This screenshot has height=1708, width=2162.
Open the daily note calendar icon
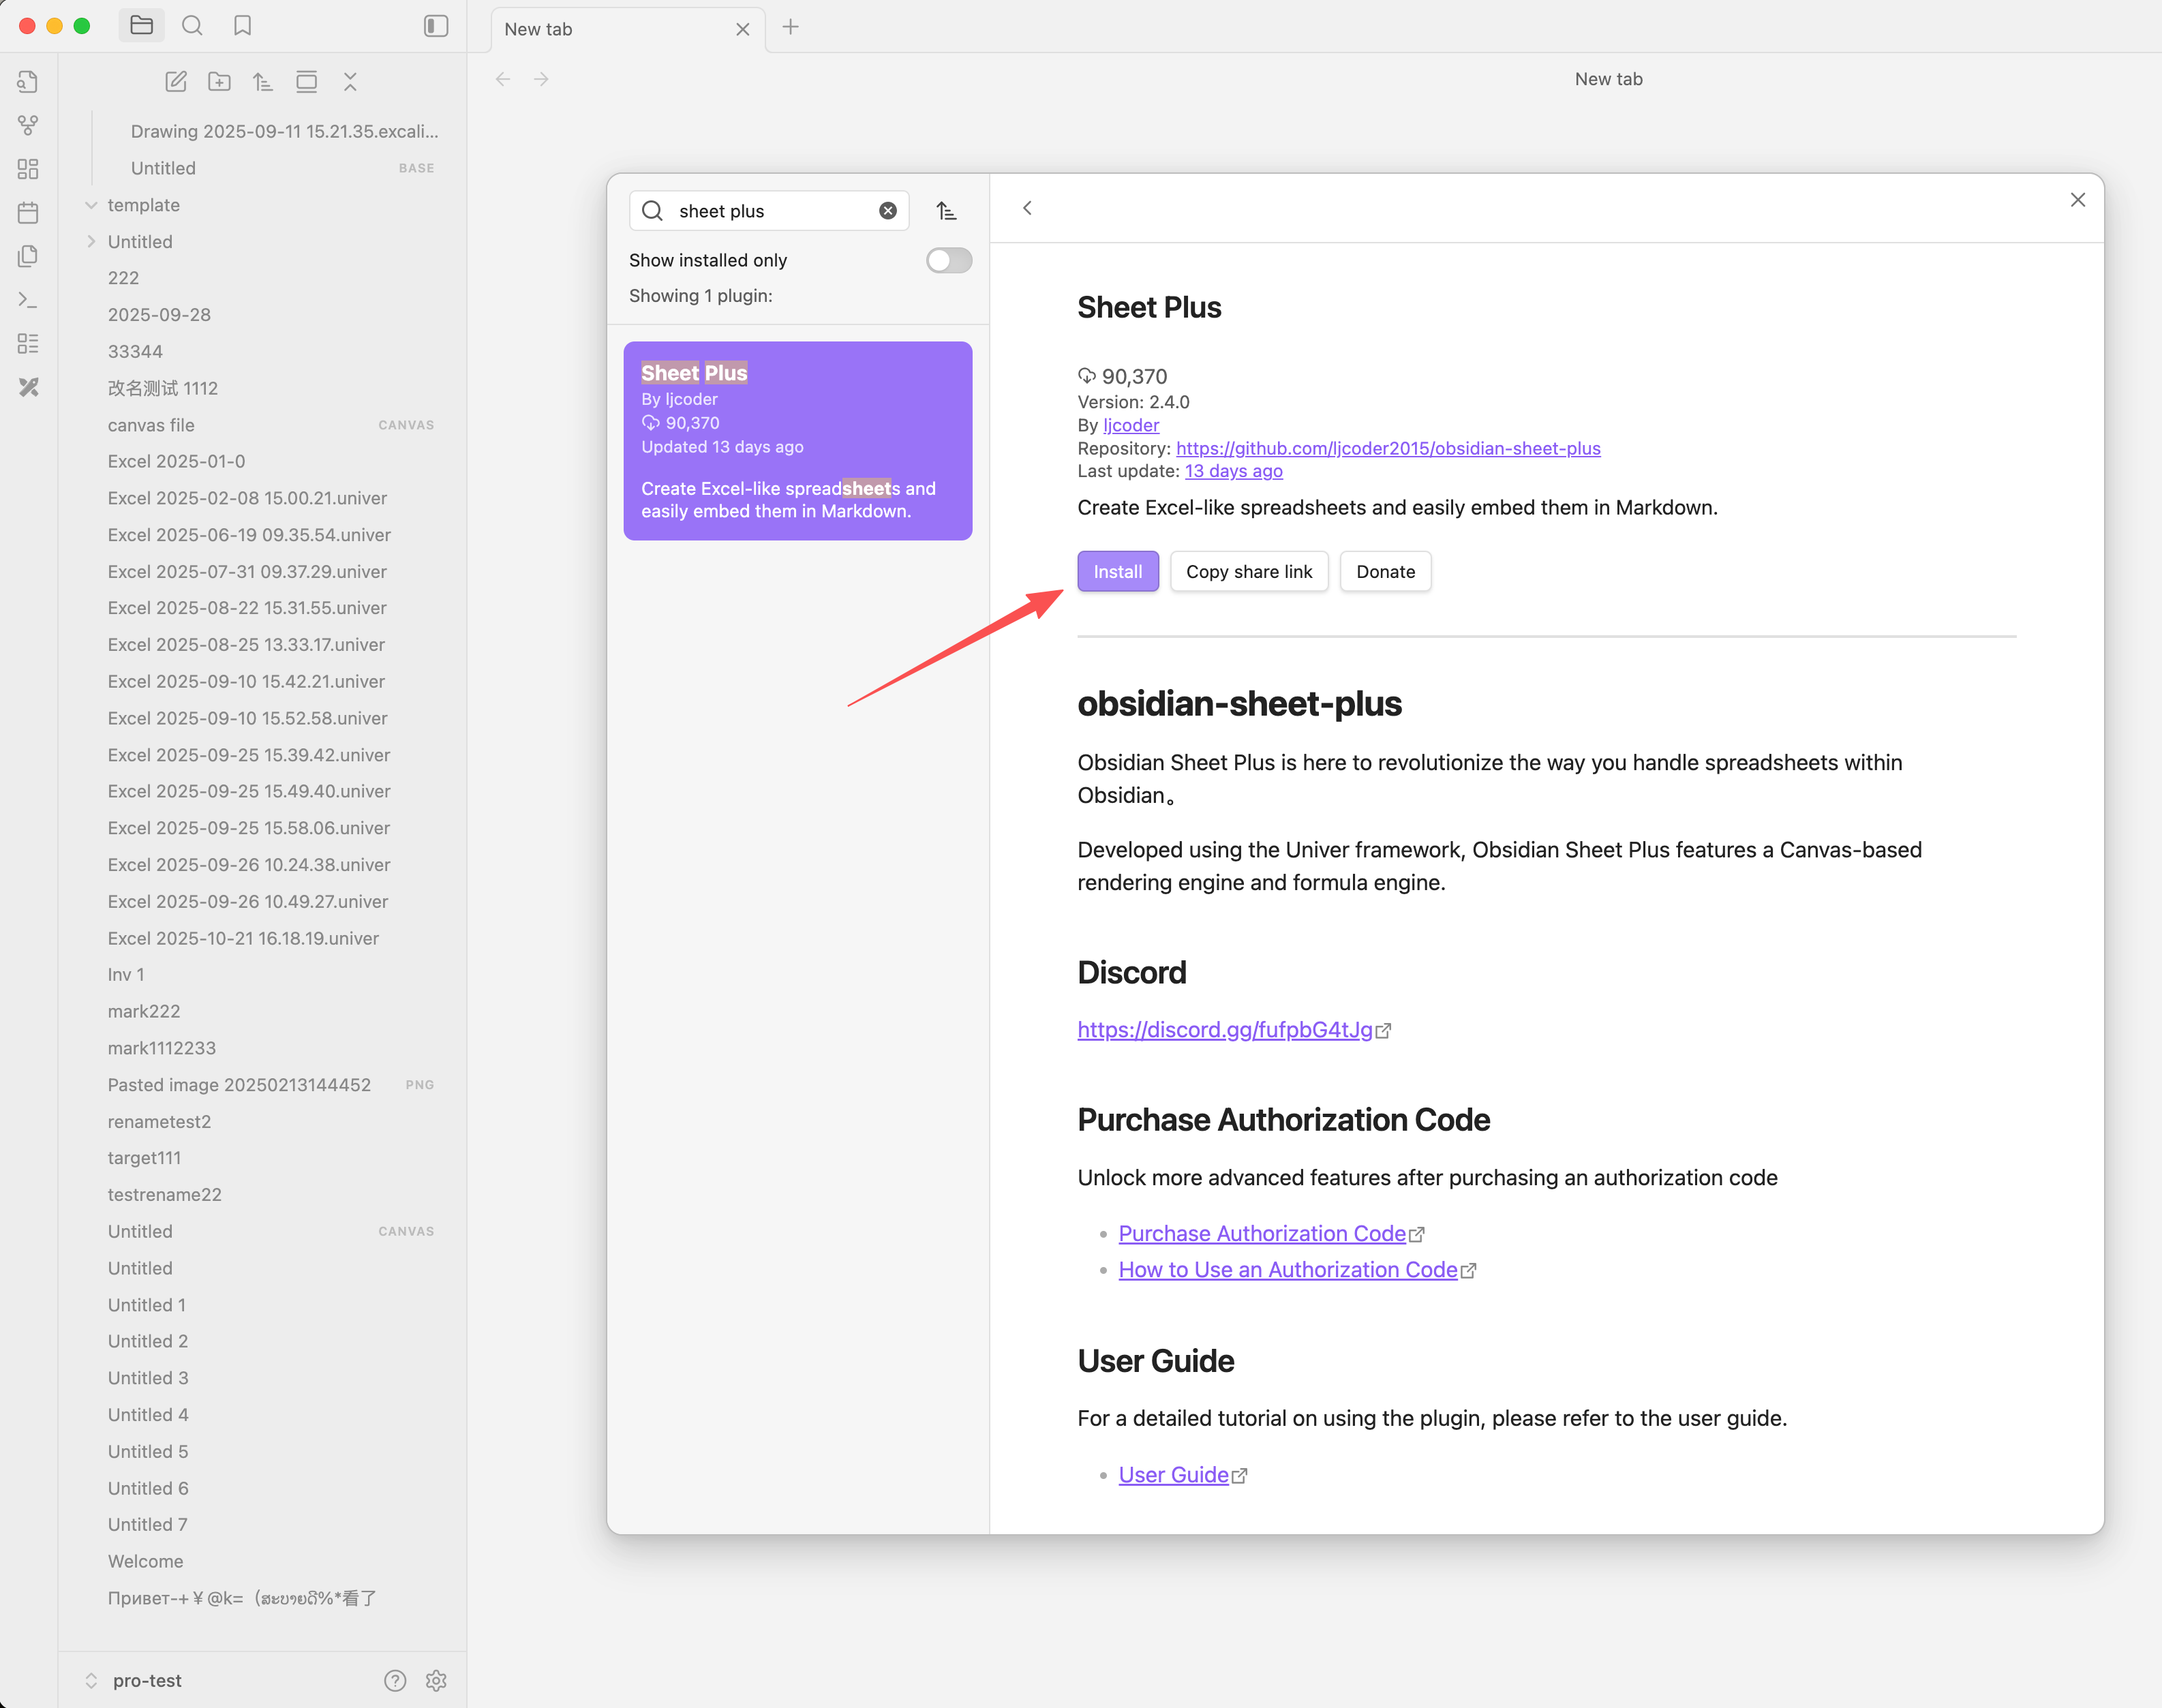pos(28,212)
